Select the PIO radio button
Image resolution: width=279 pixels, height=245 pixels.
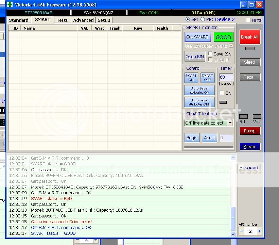(x=203, y=19)
